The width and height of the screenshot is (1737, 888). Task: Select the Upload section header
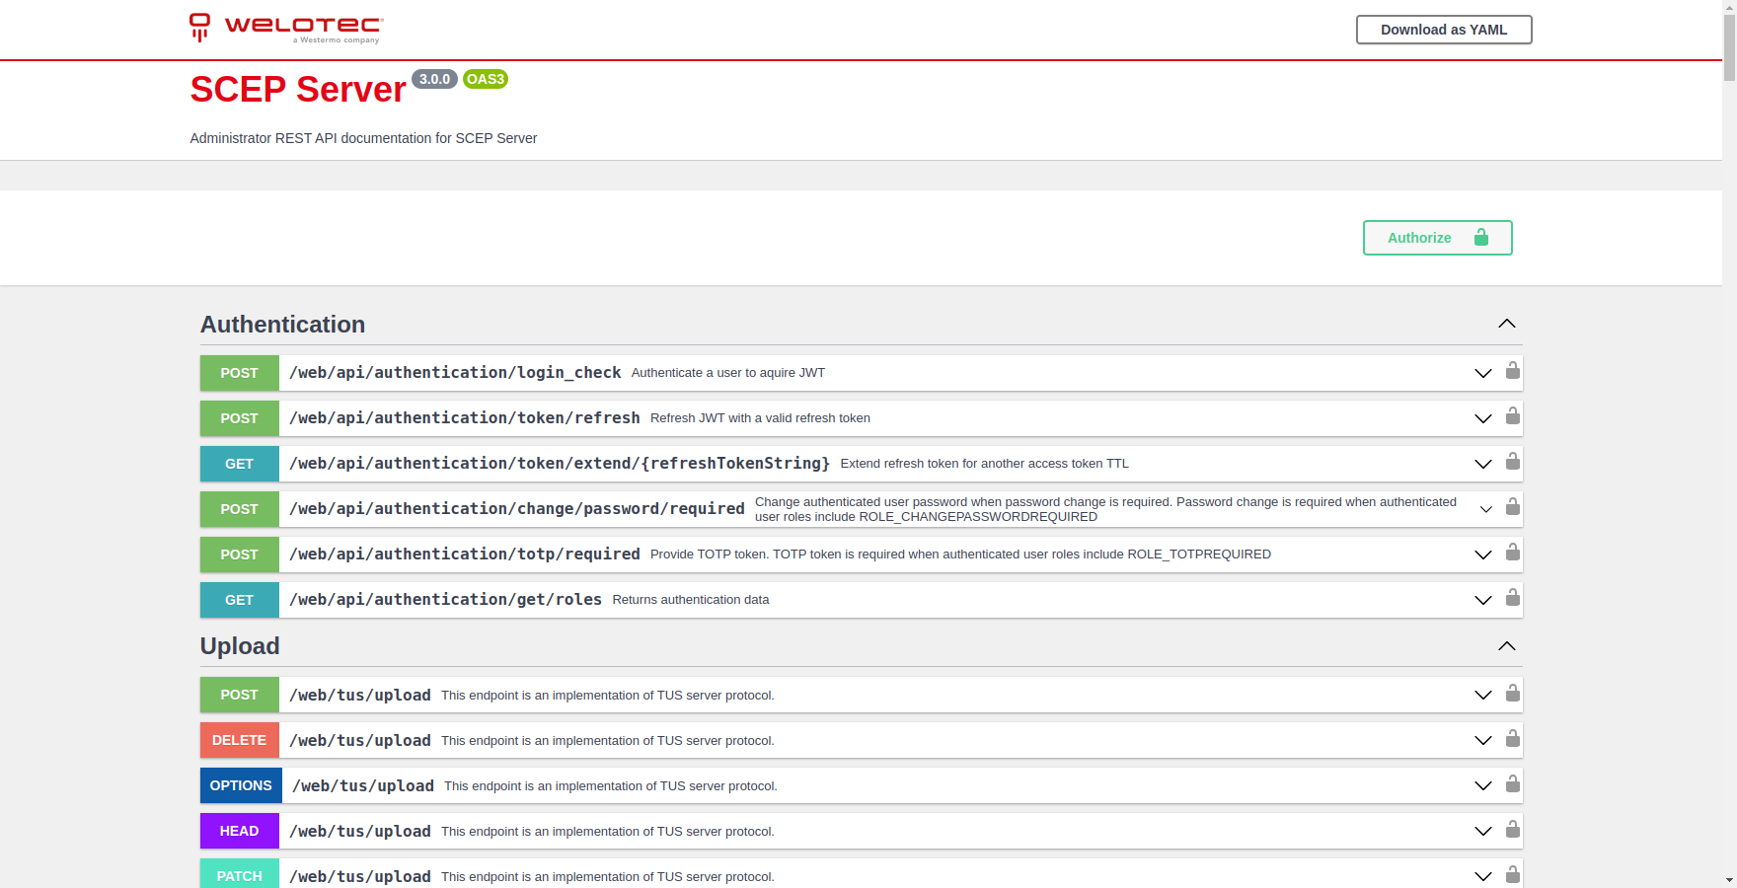pyautogui.click(x=240, y=646)
